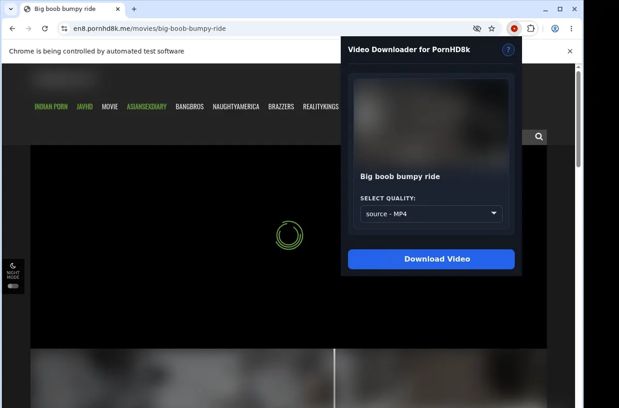Open the BANGBROS menu item
Viewport: 619px width, 408px height.
point(190,107)
